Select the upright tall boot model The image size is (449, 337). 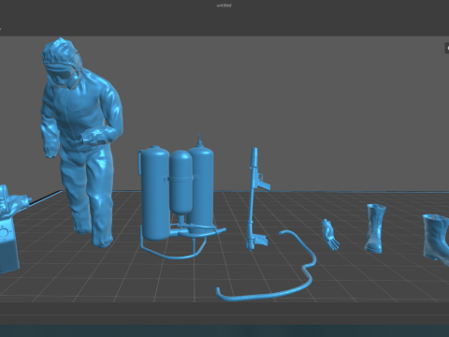pos(375,228)
